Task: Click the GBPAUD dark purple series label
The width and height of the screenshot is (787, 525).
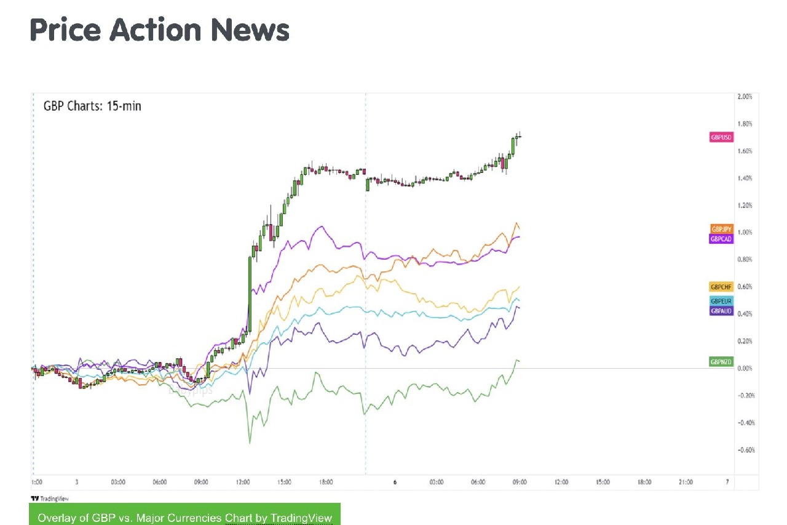Action: pyautogui.click(x=721, y=311)
